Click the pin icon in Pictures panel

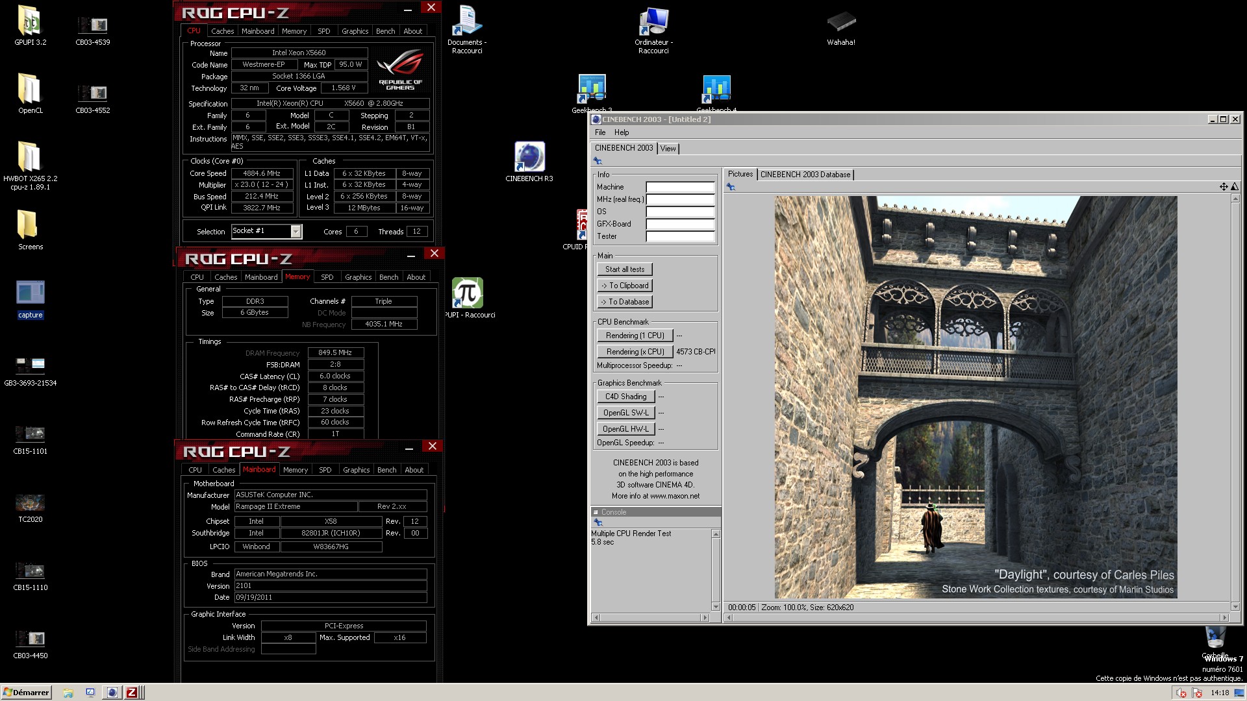point(731,187)
